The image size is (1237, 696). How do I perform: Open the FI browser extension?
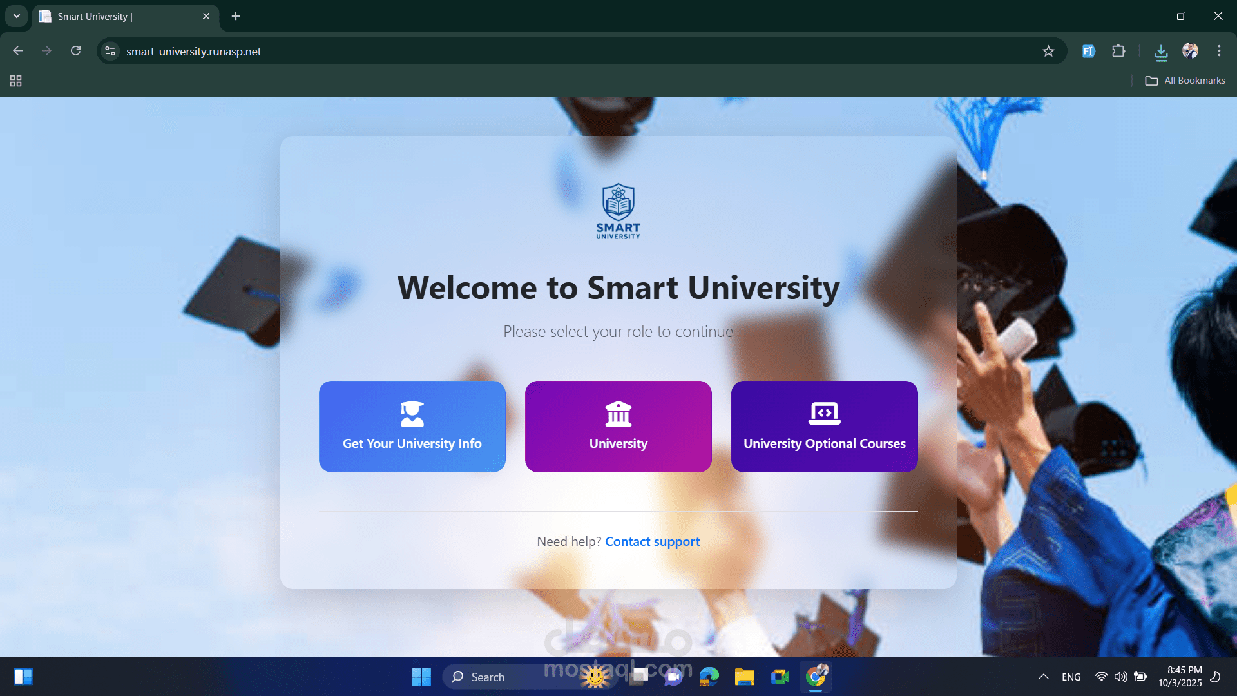coord(1089,51)
